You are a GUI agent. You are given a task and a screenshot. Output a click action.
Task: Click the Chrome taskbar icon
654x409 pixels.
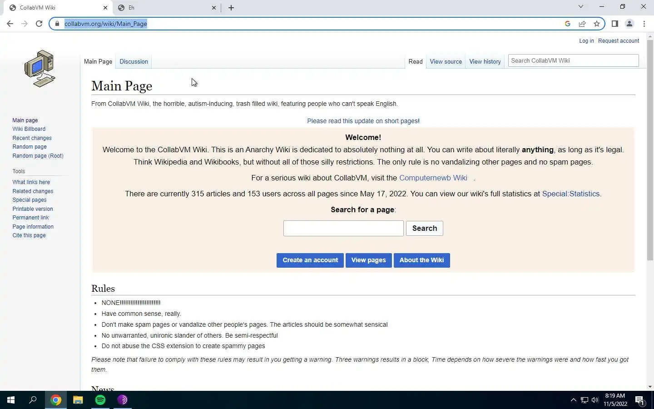click(x=56, y=400)
